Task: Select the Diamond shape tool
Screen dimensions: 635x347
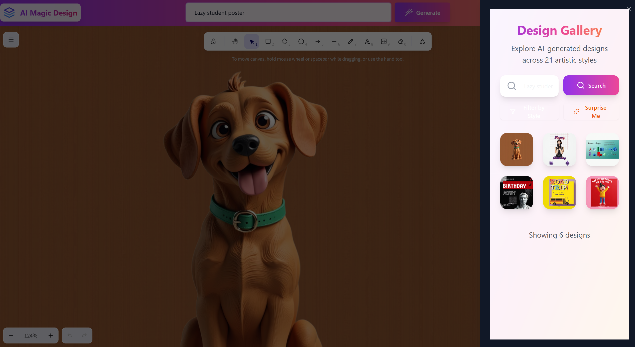Action: [x=285, y=42]
